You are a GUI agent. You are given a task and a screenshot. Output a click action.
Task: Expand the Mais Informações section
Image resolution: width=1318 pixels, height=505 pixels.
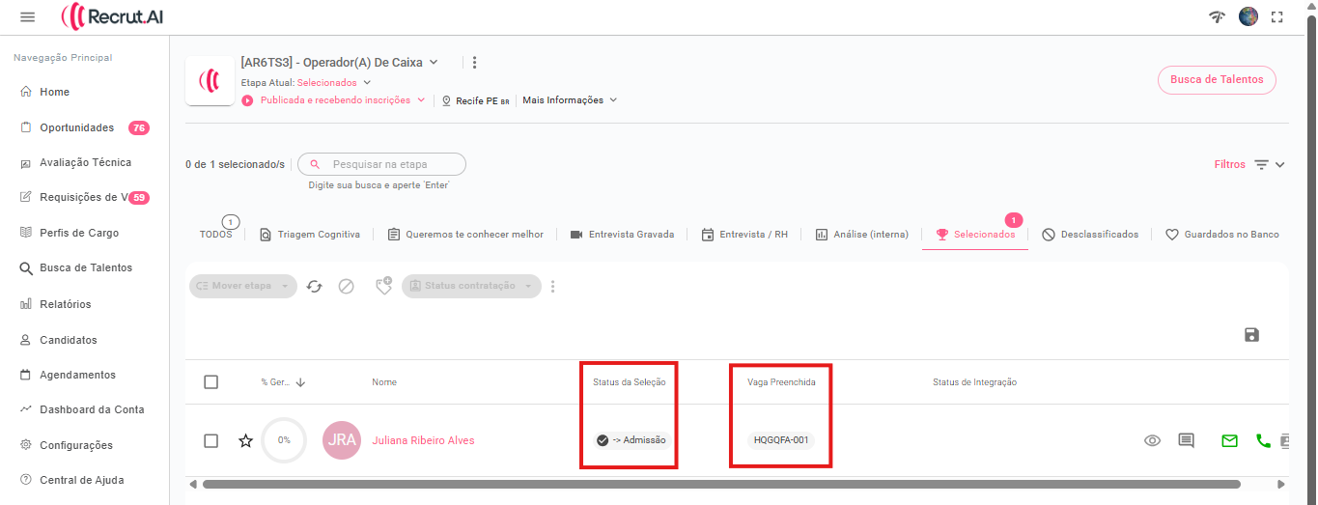point(570,100)
